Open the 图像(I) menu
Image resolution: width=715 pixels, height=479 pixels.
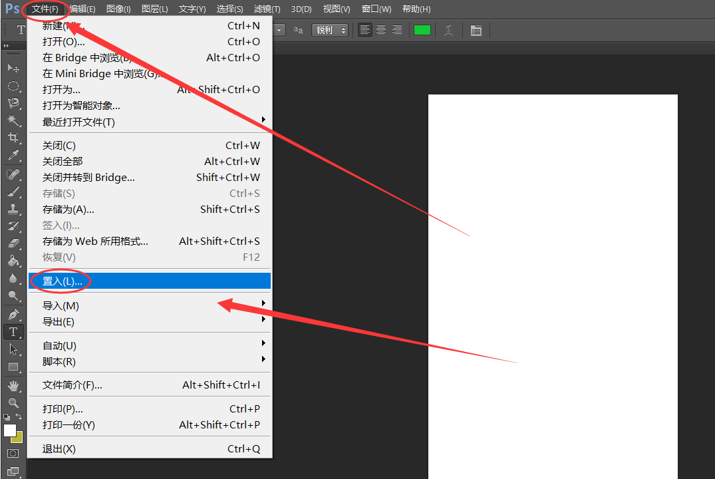pyautogui.click(x=118, y=9)
